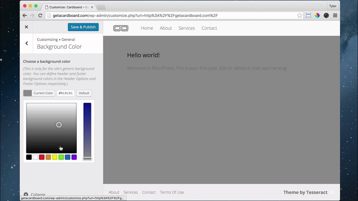Go back to General settings via chevron
The width and height of the screenshot is (358, 201).
pyautogui.click(x=27, y=43)
